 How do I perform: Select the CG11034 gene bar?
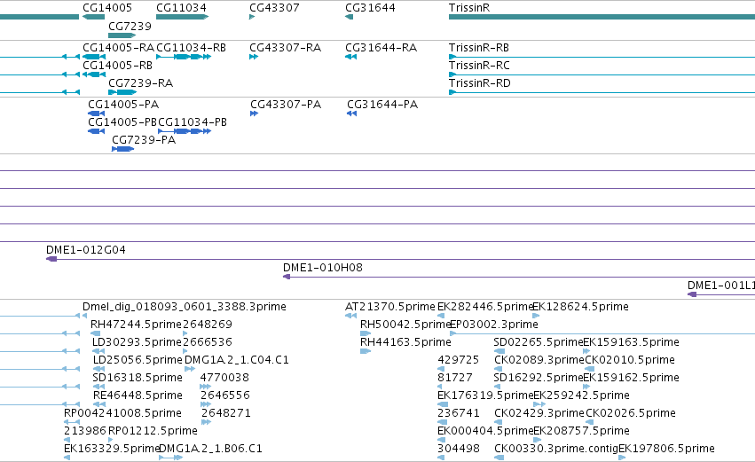pyautogui.click(x=182, y=17)
